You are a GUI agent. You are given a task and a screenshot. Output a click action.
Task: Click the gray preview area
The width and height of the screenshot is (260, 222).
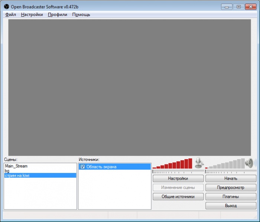pos(130,87)
